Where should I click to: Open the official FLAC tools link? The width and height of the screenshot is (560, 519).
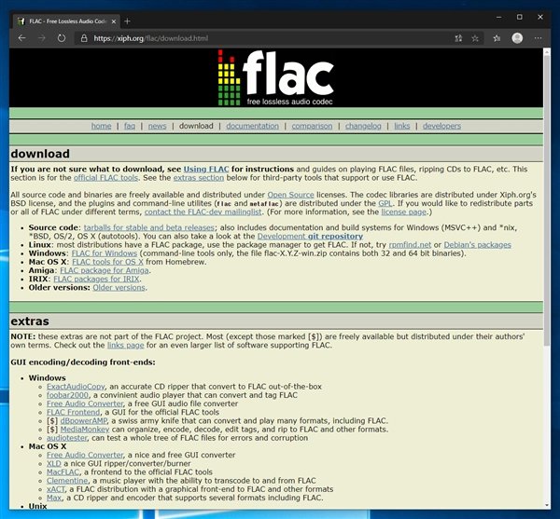pyautogui.click(x=105, y=178)
